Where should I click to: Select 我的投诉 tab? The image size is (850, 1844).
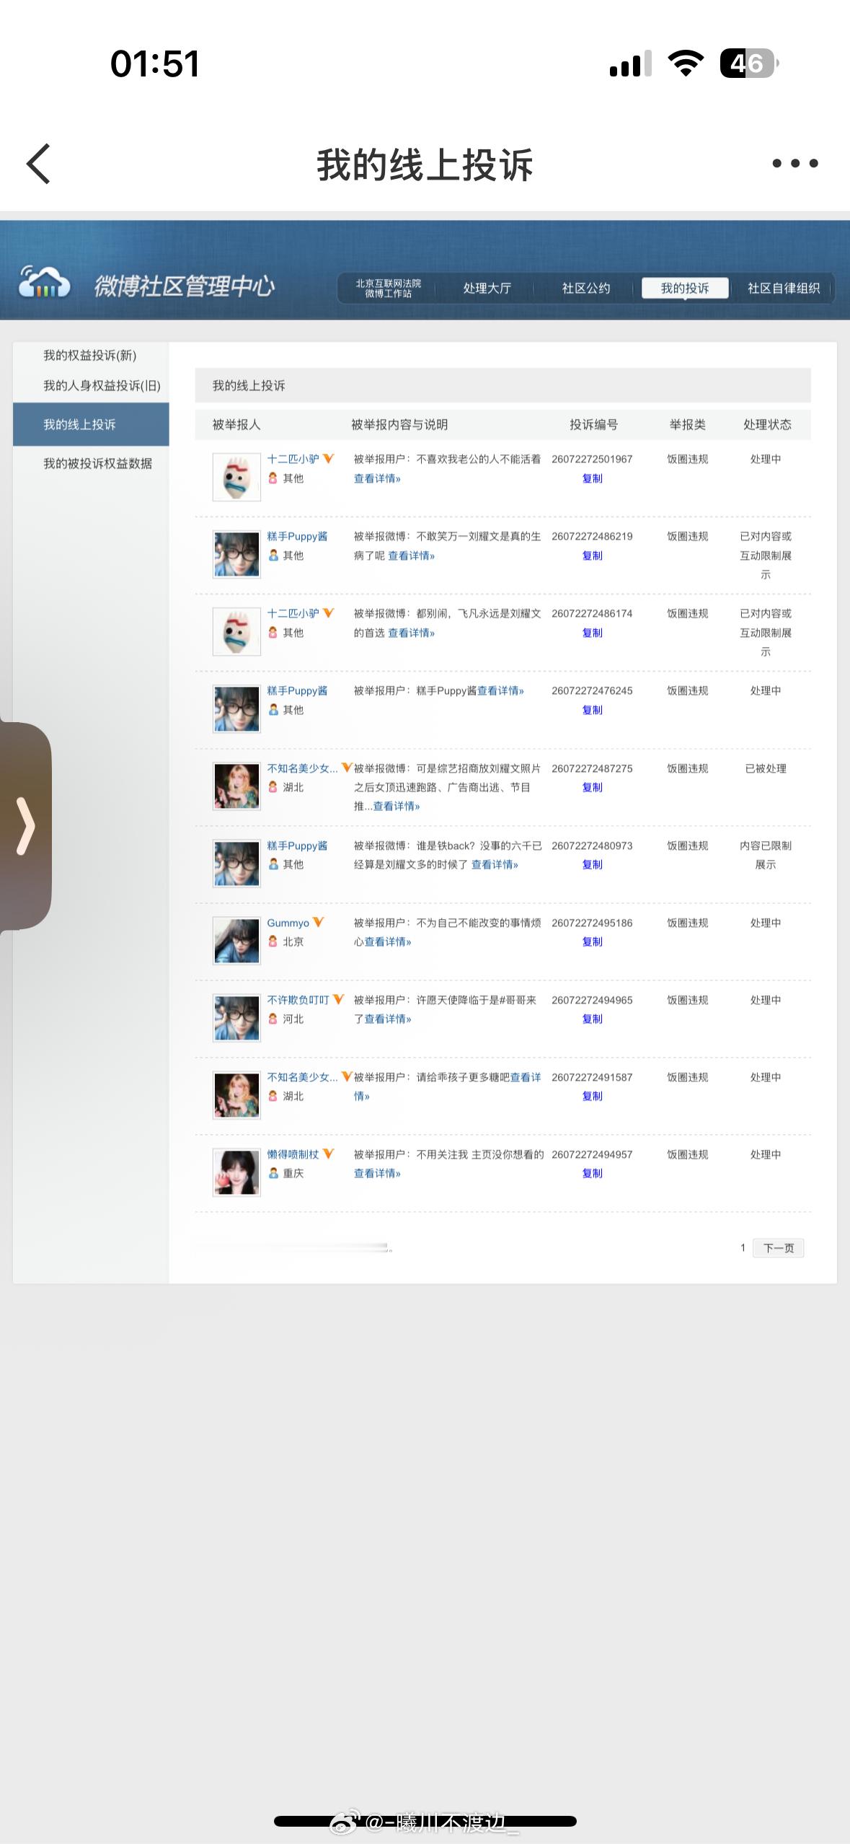(x=685, y=288)
